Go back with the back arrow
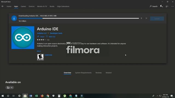 (2, 6)
